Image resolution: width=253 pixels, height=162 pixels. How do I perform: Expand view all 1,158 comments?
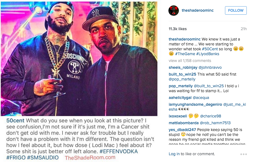[x=190, y=61]
